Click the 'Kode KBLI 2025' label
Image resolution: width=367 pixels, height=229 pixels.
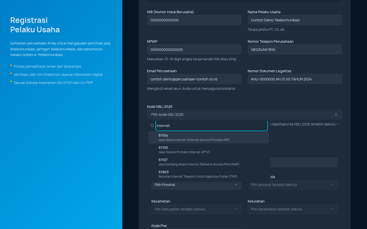[160, 107]
